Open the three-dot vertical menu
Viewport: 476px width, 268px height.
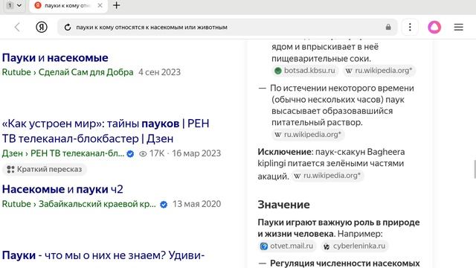point(410,28)
